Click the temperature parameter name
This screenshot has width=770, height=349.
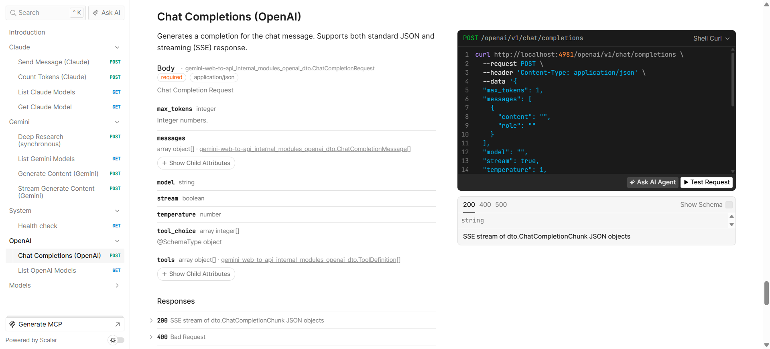click(x=176, y=215)
